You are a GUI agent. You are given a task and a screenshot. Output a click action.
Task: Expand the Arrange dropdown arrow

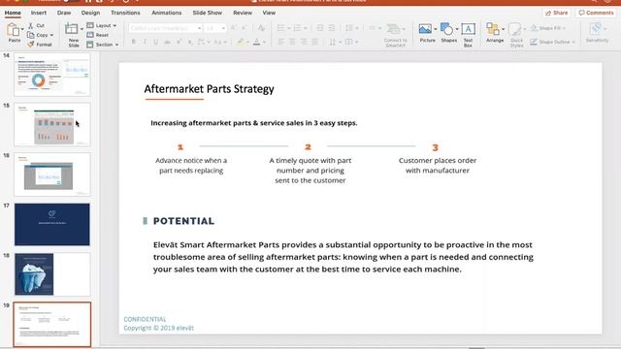click(x=503, y=29)
